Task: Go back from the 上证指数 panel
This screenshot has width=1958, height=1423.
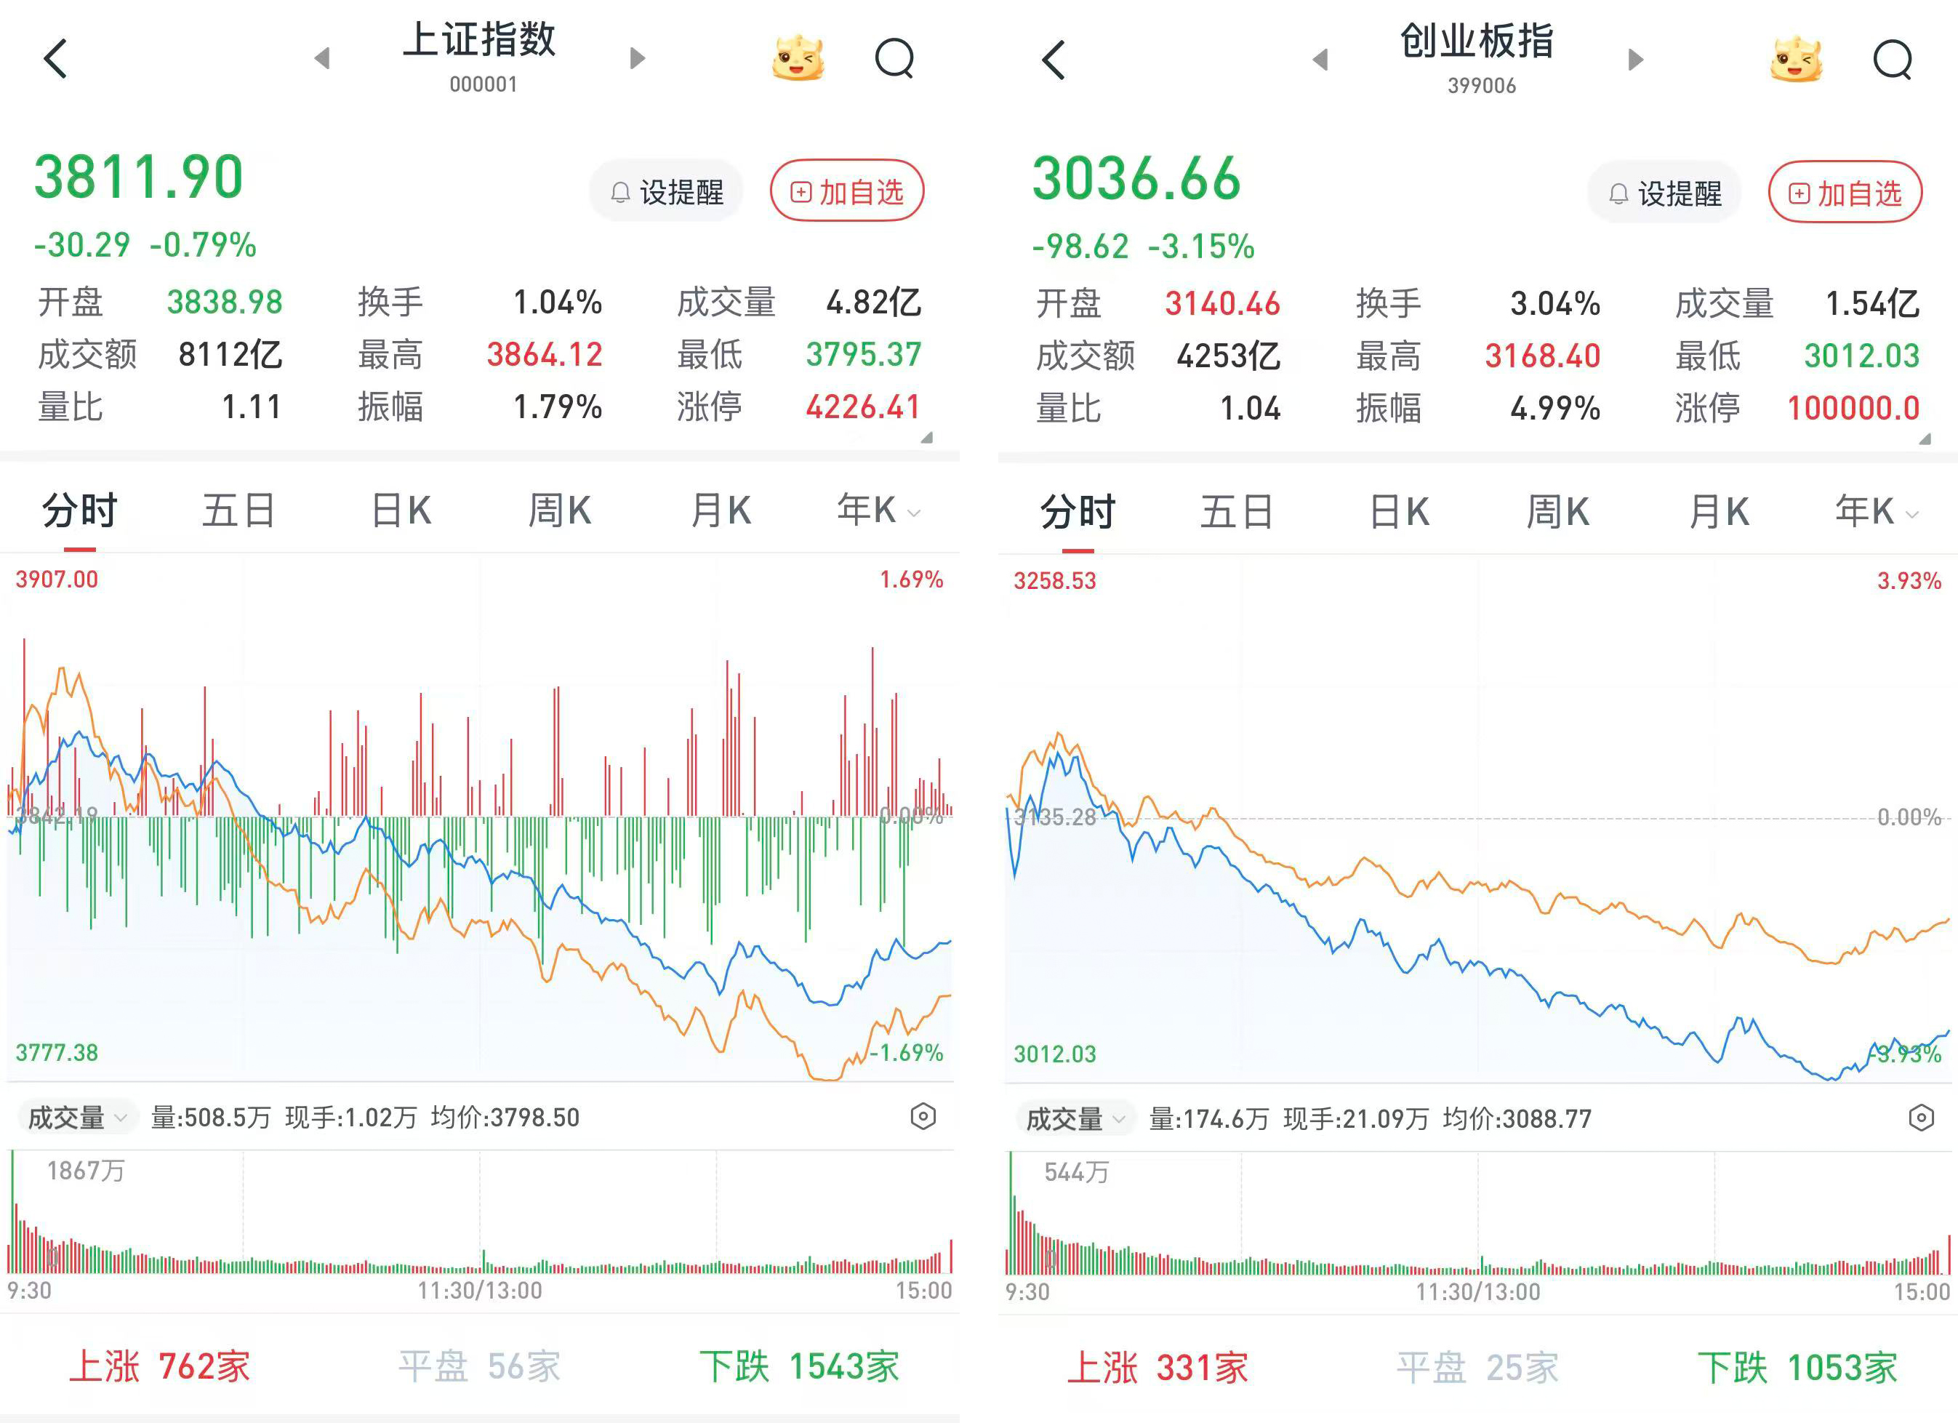Action: coord(55,59)
